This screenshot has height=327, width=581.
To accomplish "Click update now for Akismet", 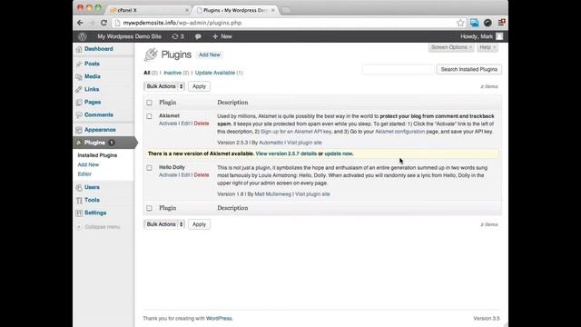I will 339,154.
